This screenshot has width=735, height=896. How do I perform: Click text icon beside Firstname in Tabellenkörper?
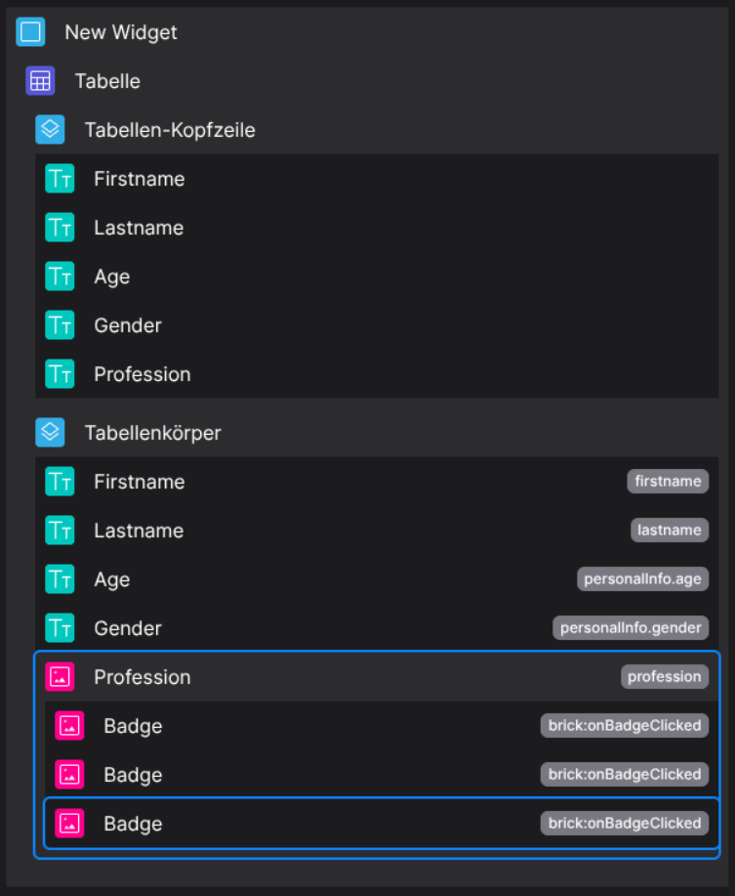pos(60,482)
